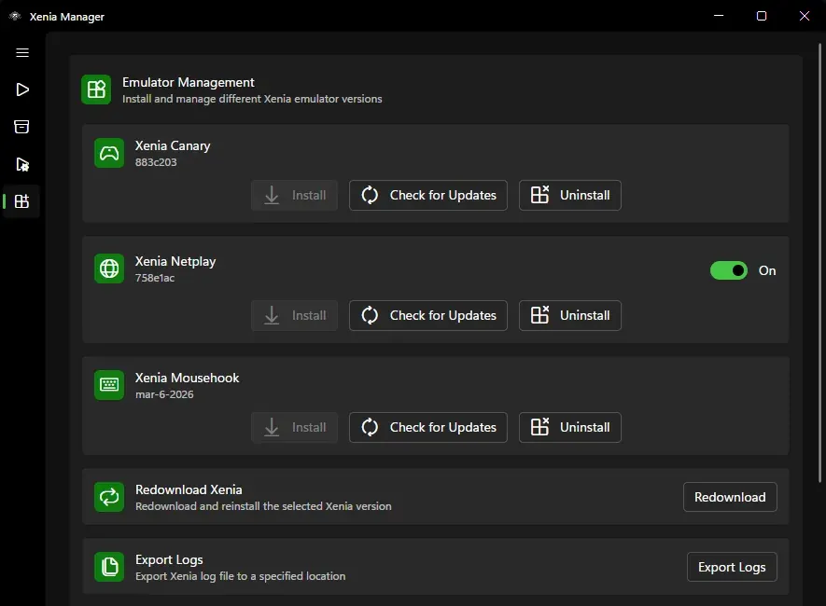826x606 pixels.
Task: Turn off the Xenia Netplay toggle
Action: tap(729, 270)
